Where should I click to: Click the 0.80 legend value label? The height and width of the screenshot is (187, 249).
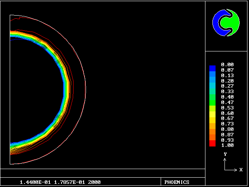point(227,129)
